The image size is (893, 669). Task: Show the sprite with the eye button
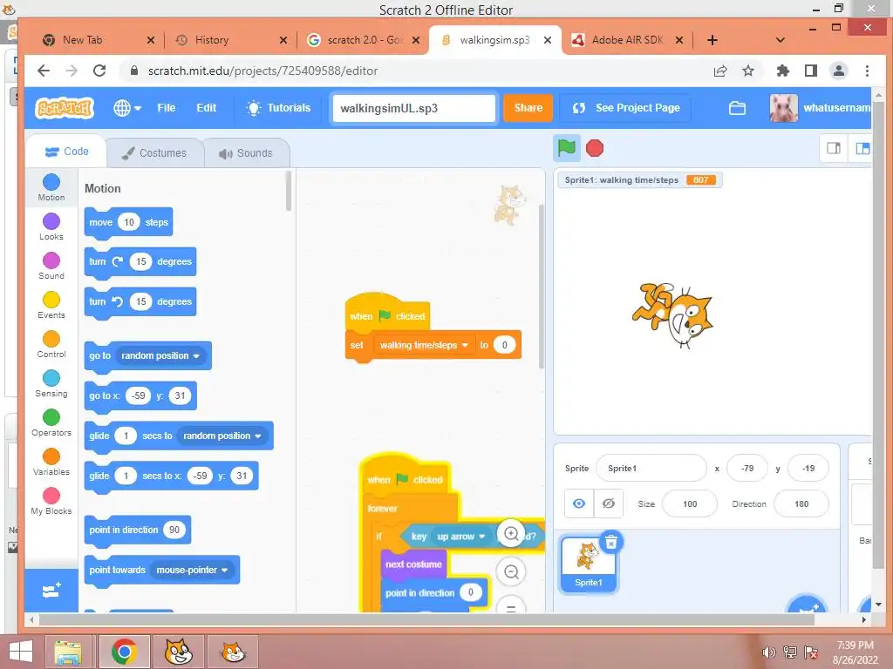(579, 503)
